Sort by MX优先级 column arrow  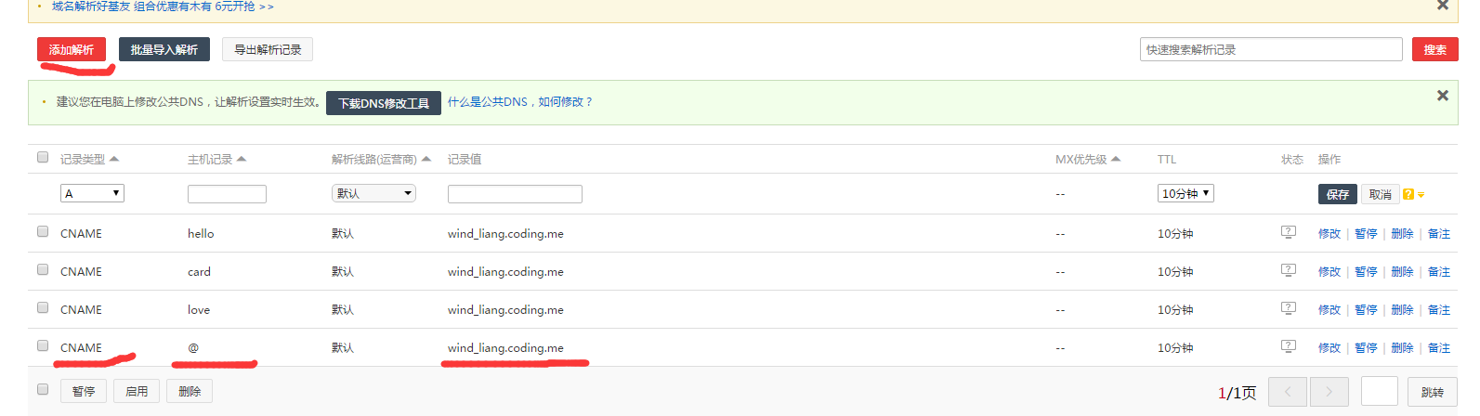point(1116,159)
